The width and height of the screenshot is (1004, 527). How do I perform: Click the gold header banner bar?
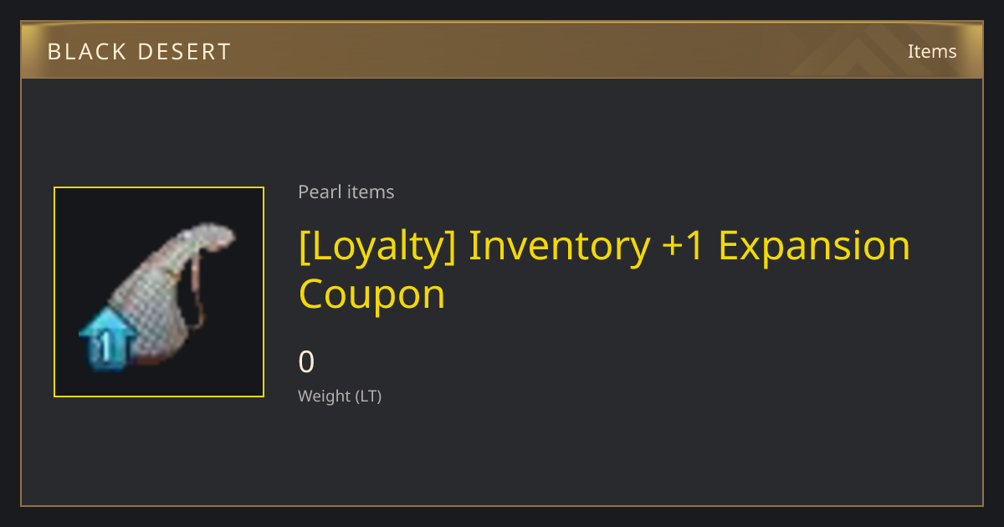tap(502, 50)
